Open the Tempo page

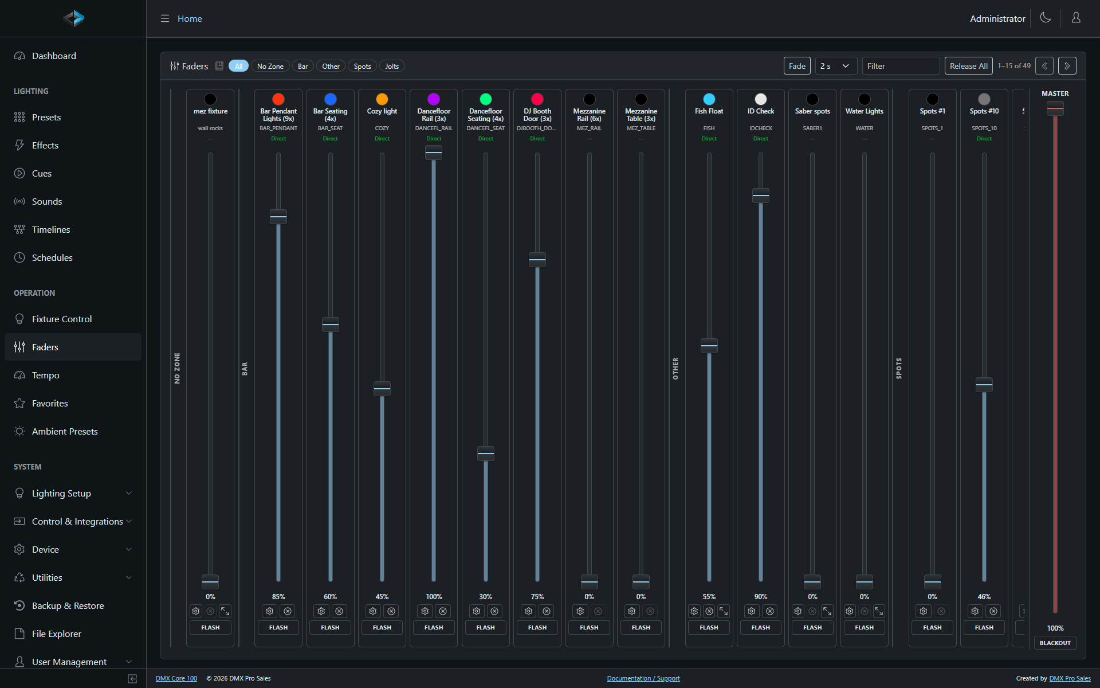pos(73,375)
